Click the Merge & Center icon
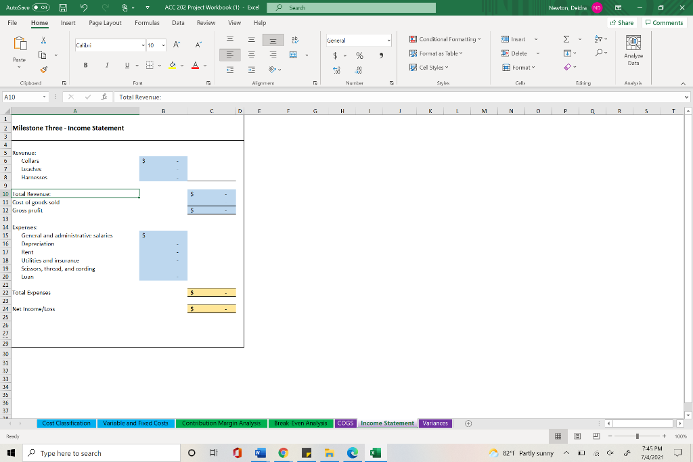 [x=293, y=55]
